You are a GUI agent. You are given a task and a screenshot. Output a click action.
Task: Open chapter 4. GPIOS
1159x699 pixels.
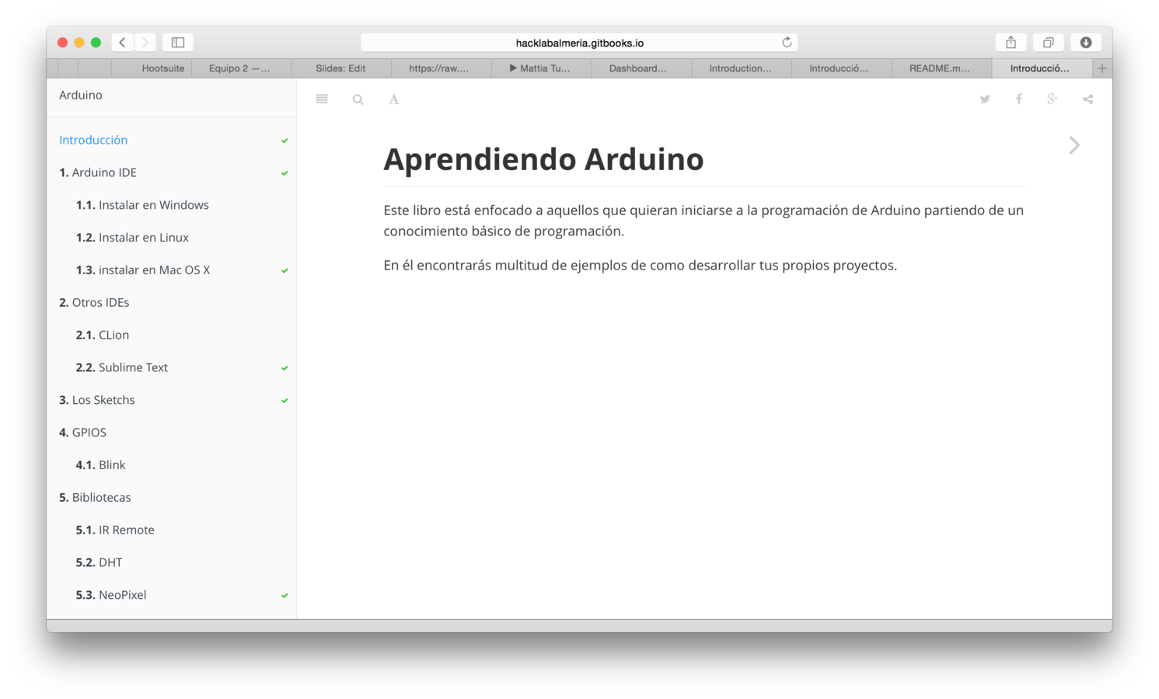[82, 433]
